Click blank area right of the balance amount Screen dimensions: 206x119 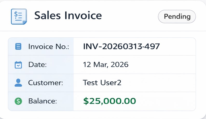166,101
